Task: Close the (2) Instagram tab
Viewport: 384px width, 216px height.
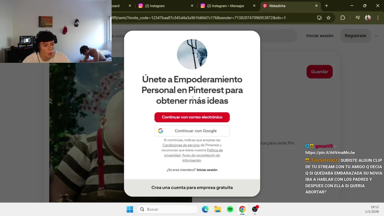Action: pos(192,6)
